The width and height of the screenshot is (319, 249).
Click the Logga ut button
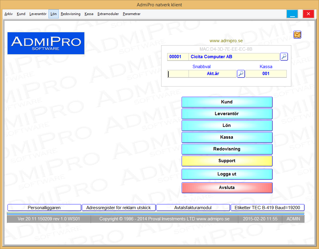click(x=227, y=174)
